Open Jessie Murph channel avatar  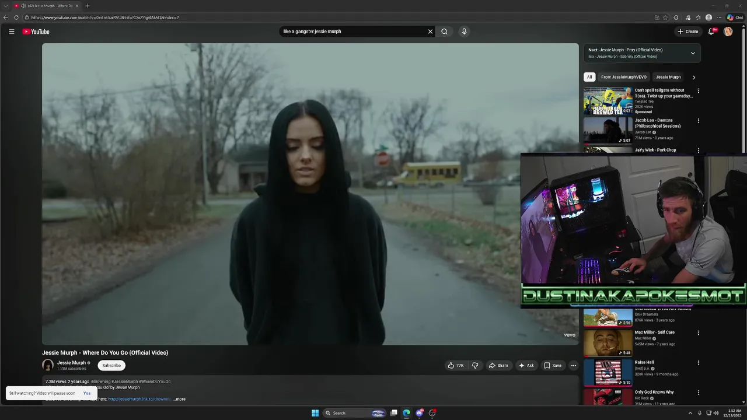(48, 365)
